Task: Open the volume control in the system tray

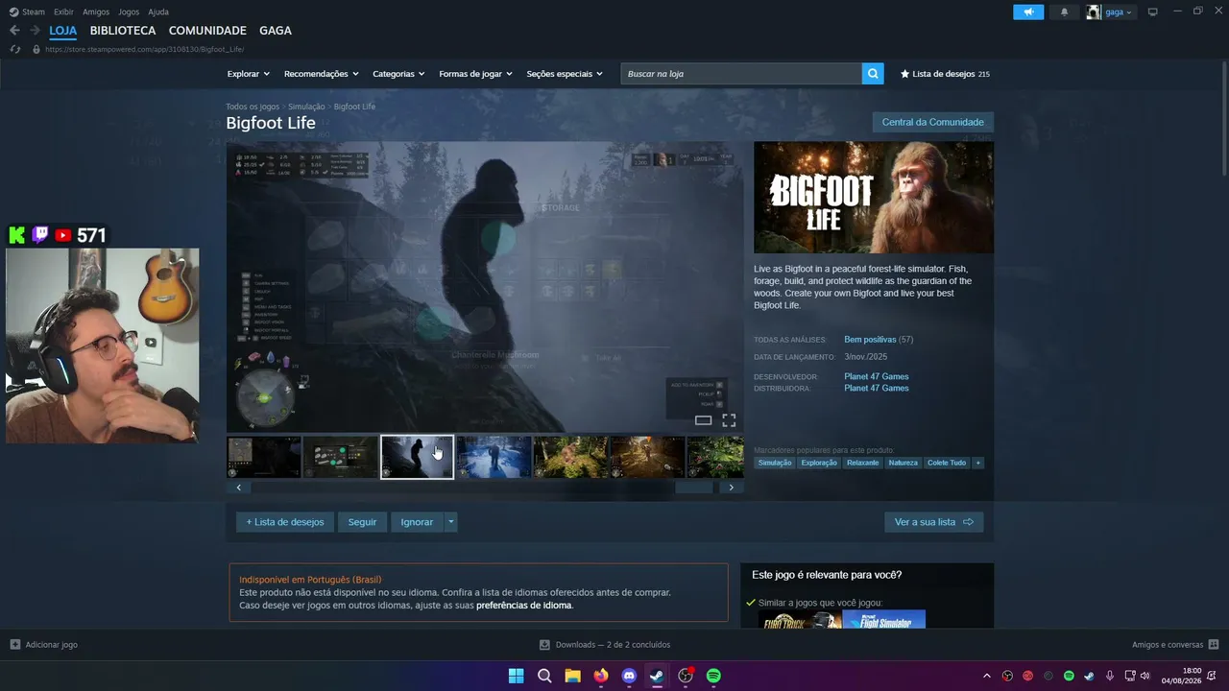Action: click(x=1146, y=676)
